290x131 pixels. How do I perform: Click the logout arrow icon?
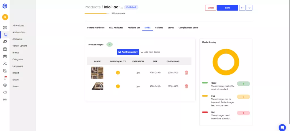[x=5, y=99]
